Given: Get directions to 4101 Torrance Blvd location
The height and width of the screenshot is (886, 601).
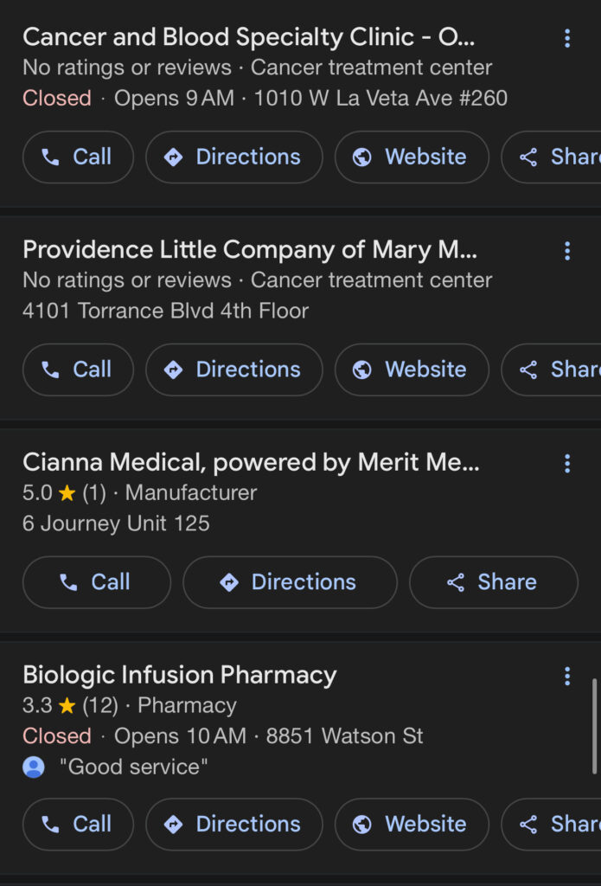Looking at the screenshot, I should pos(234,369).
